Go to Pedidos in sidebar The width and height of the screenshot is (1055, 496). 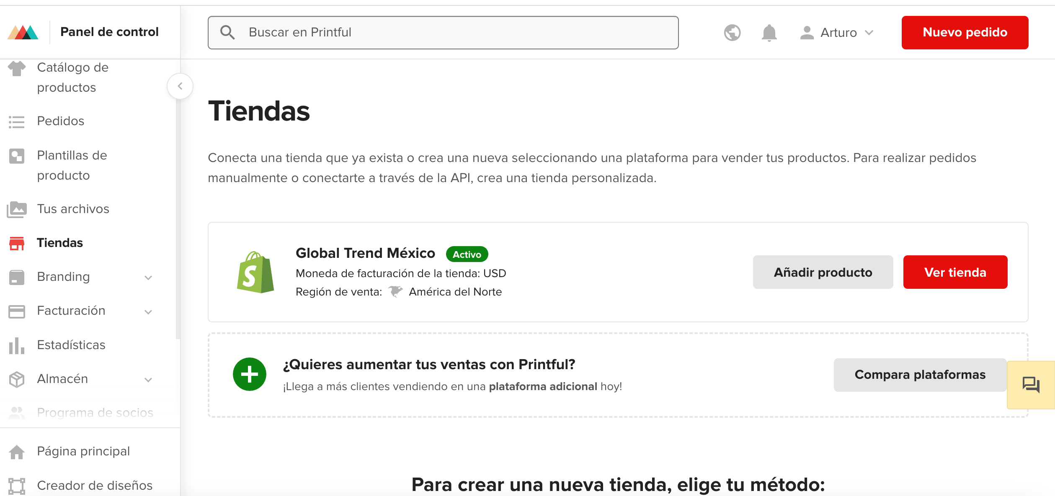point(61,121)
